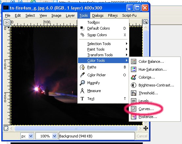The image size is (182, 144).
Task: Click the GIMP window title icon
Action: [x=6, y=8]
